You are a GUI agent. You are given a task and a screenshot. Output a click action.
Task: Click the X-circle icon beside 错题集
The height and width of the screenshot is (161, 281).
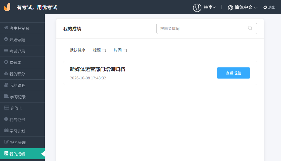coord(6,62)
